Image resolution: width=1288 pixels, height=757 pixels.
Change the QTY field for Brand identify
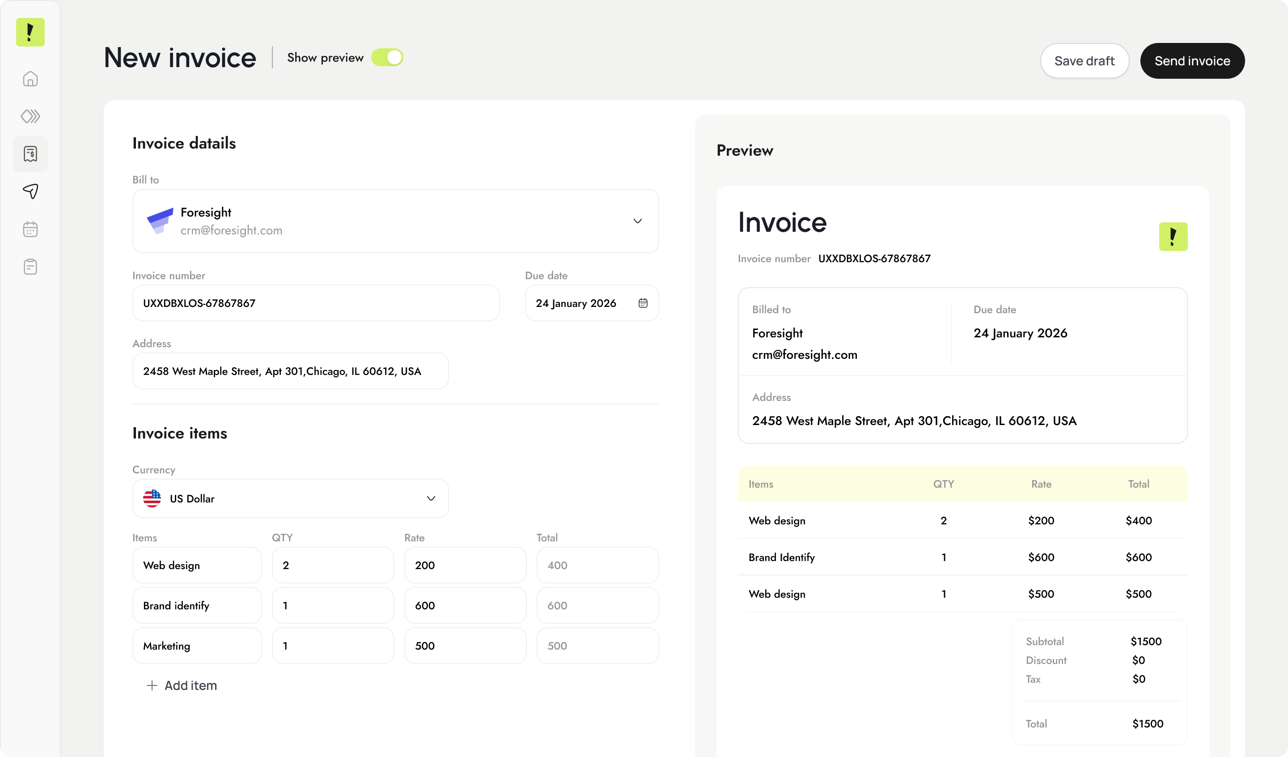(x=333, y=605)
